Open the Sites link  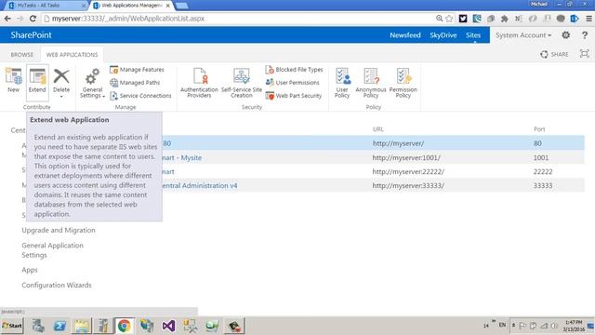473,35
